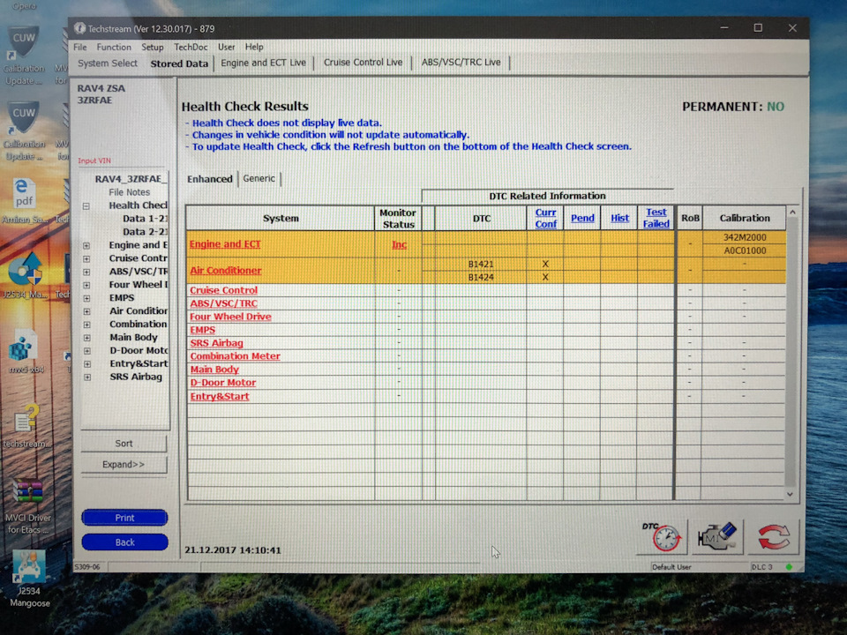The height and width of the screenshot is (635, 847).
Task: Click Pend column header link
Action: [582, 218]
